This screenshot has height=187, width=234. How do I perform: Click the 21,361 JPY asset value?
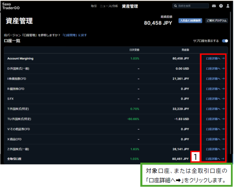tap(181, 79)
